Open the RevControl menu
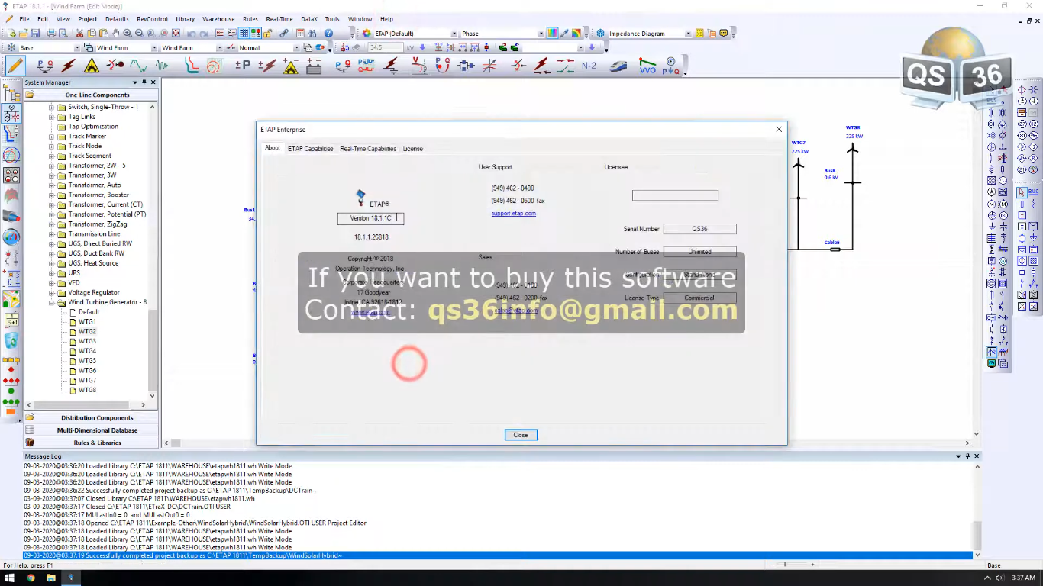This screenshot has height=586, width=1043. coord(153,19)
